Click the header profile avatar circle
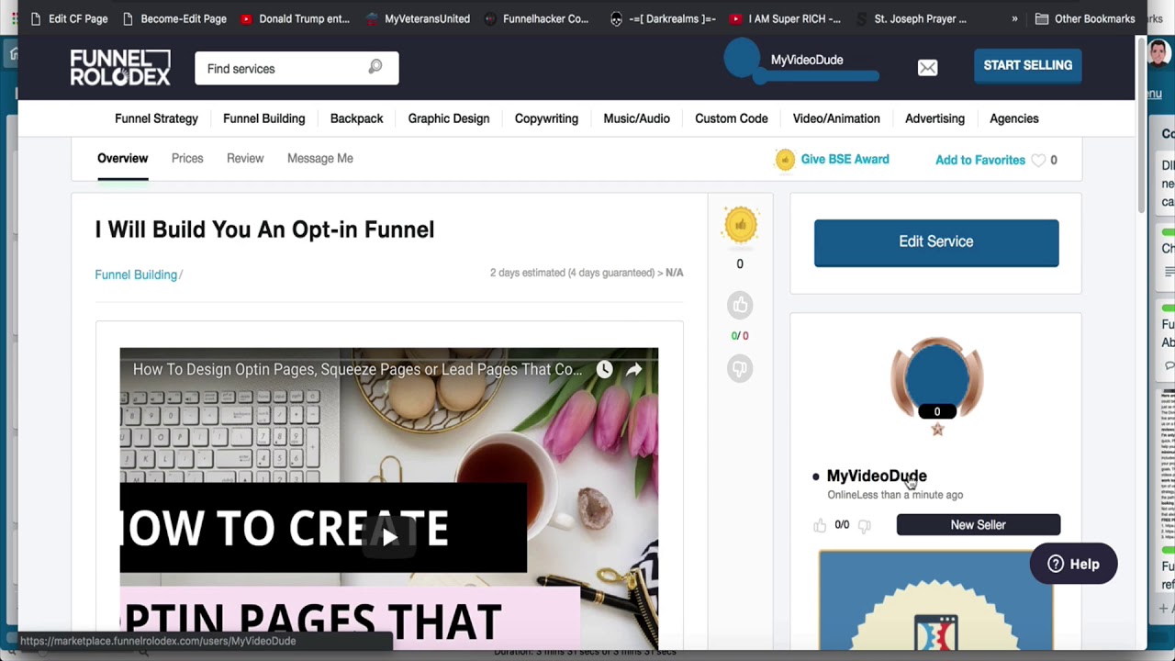 (x=742, y=59)
